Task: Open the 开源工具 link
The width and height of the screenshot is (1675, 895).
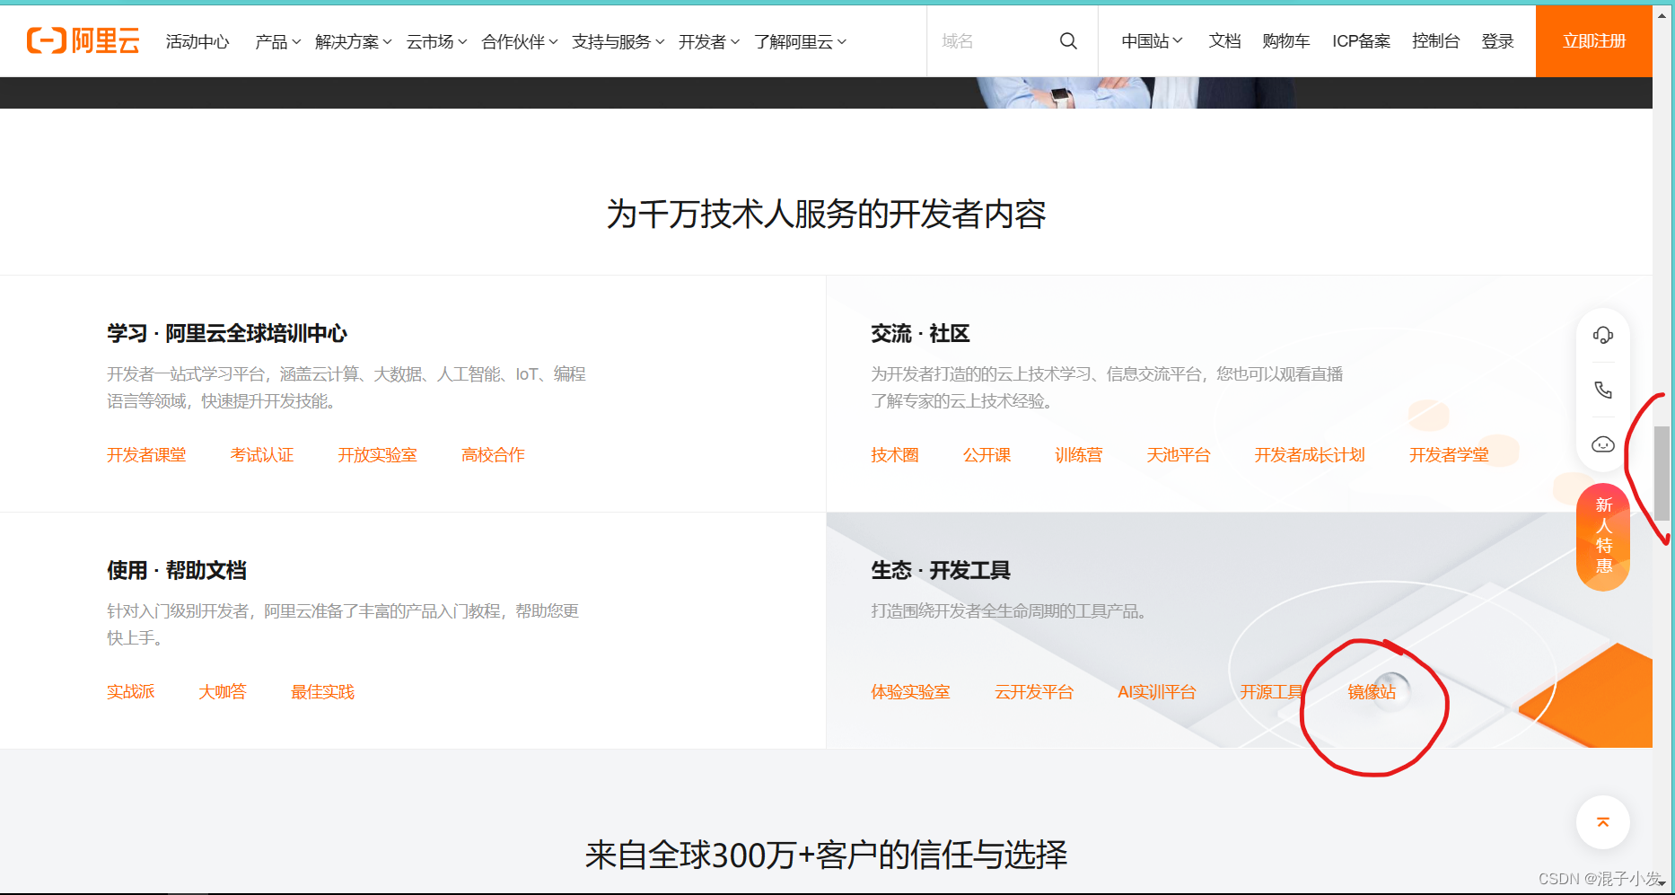Action: pyautogui.click(x=1271, y=692)
